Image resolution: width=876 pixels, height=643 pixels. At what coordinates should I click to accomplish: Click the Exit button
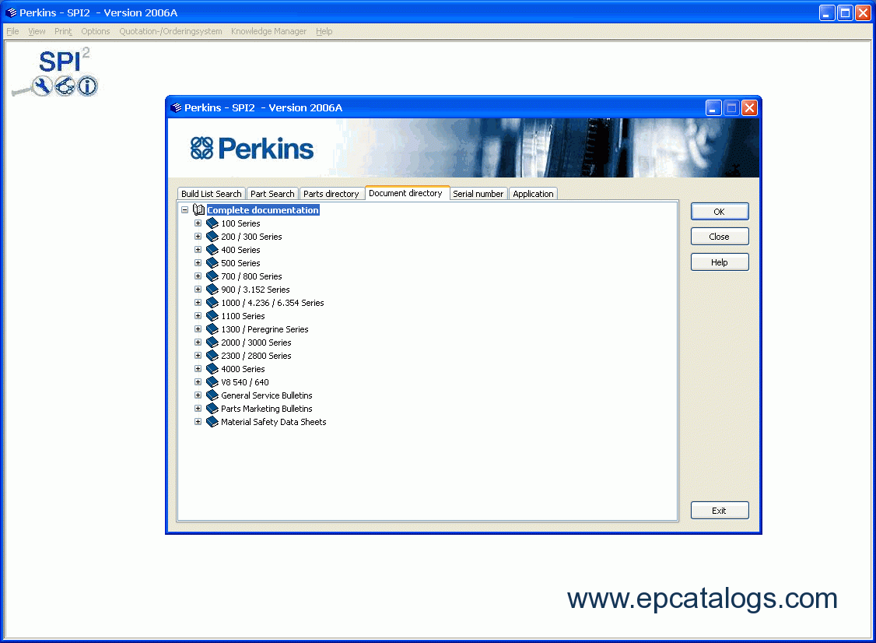[x=719, y=511]
